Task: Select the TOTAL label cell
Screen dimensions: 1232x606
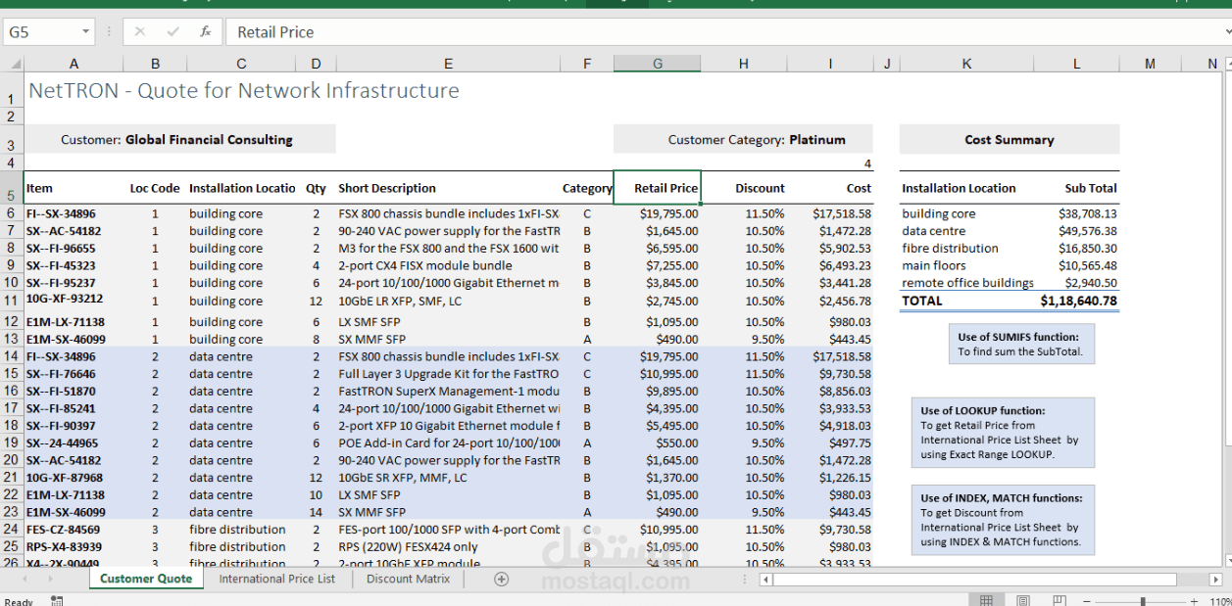Action: pyautogui.click(x=966, y=301)
